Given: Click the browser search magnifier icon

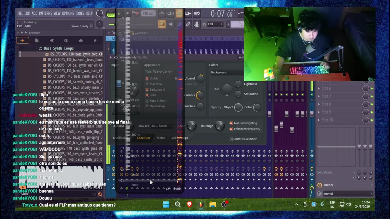Looking at the screenshot, I should pyautogui.click(x=100, y=194).
